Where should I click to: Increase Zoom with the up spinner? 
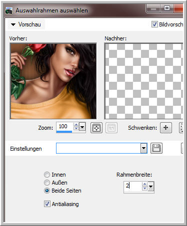[76, 125]
